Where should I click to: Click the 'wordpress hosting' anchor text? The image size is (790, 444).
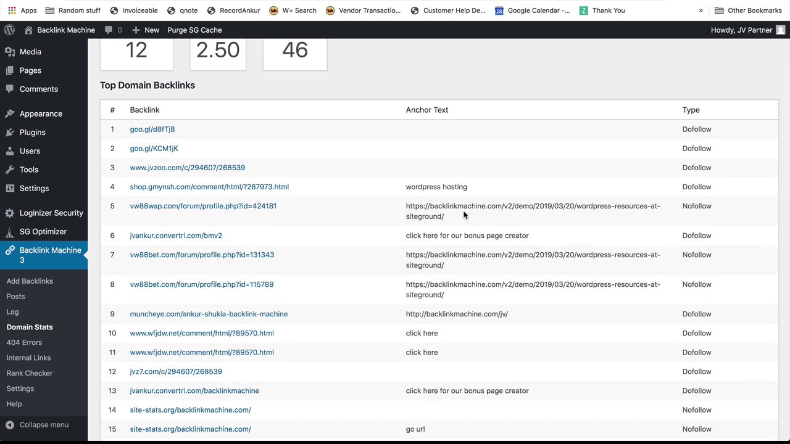(x=436, y=187)
